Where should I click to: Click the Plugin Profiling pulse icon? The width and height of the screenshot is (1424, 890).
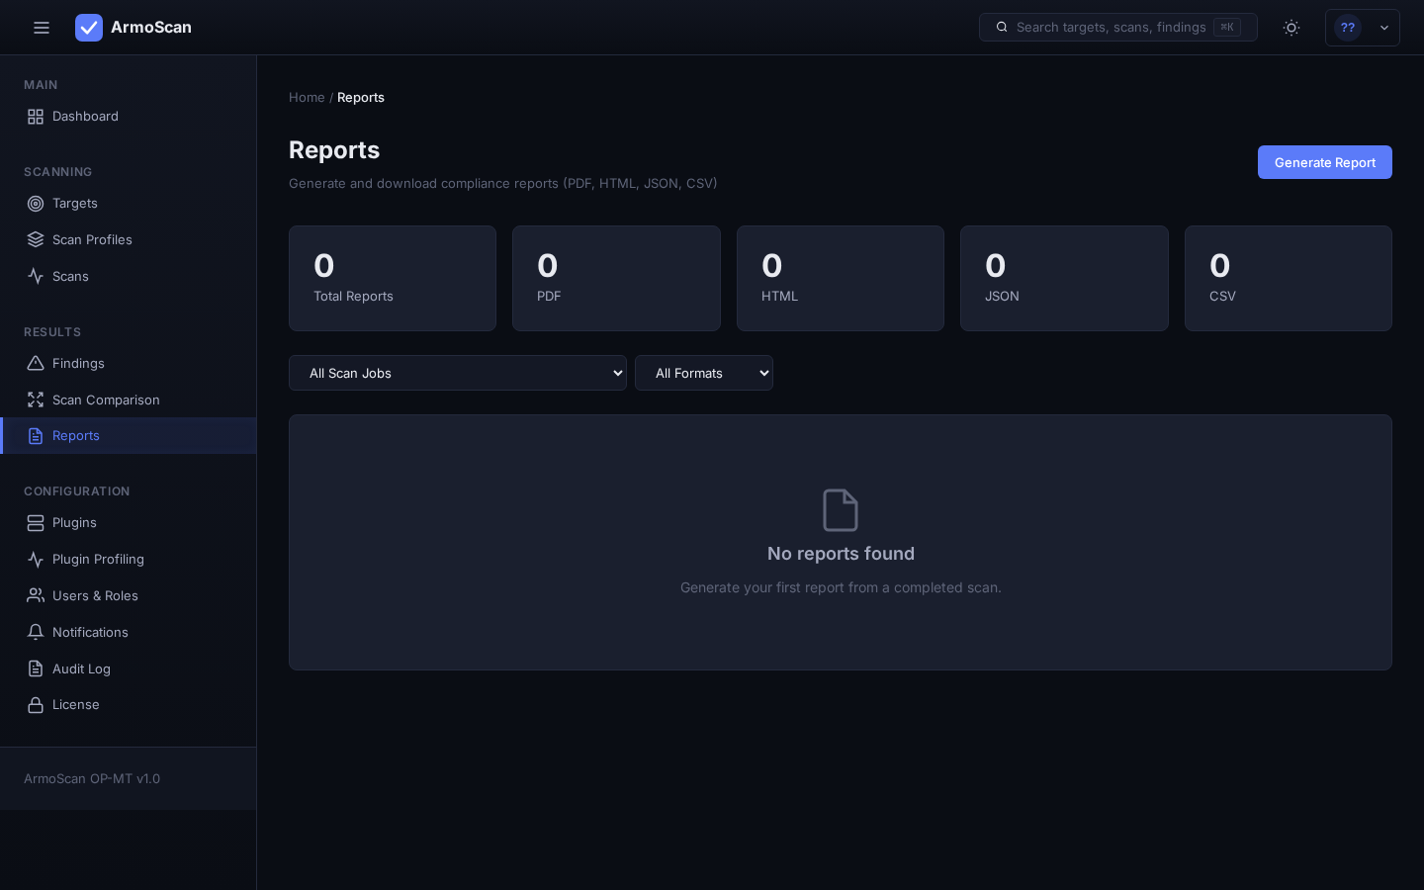pyautogui.click(x=36, y=560)
